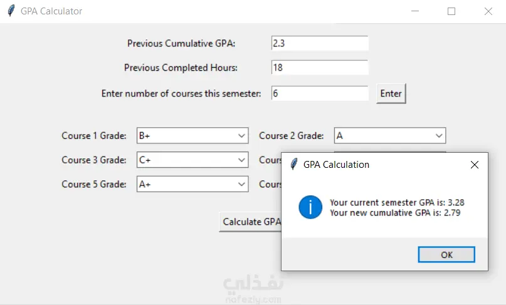This screenshot has height=305, width=506.
Task: Focus the Previous Cumulative GPA field
Action: click(x=319, y=43)
